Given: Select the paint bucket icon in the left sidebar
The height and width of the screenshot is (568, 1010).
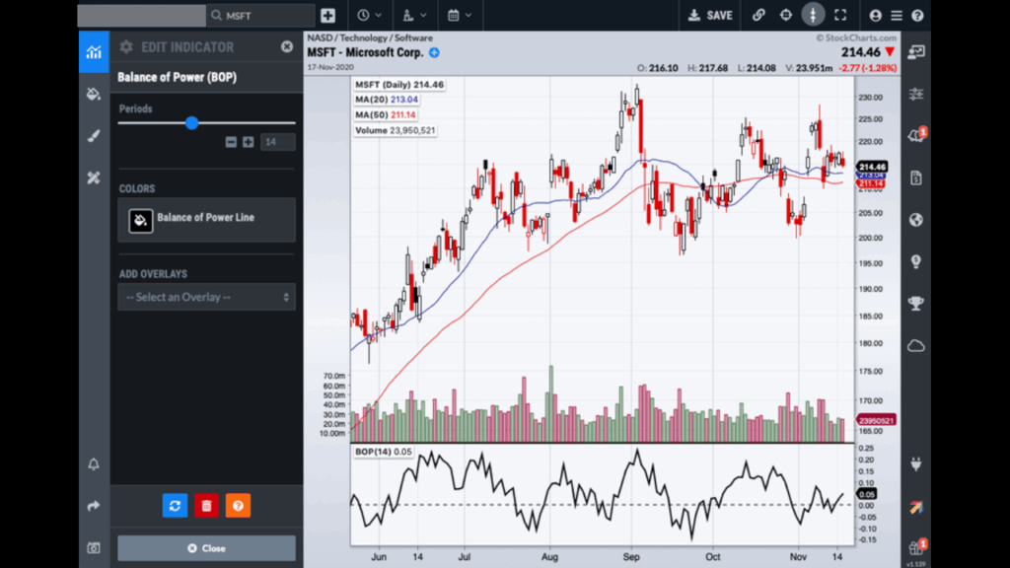Looking at the screenshot, I should point(94,95).
